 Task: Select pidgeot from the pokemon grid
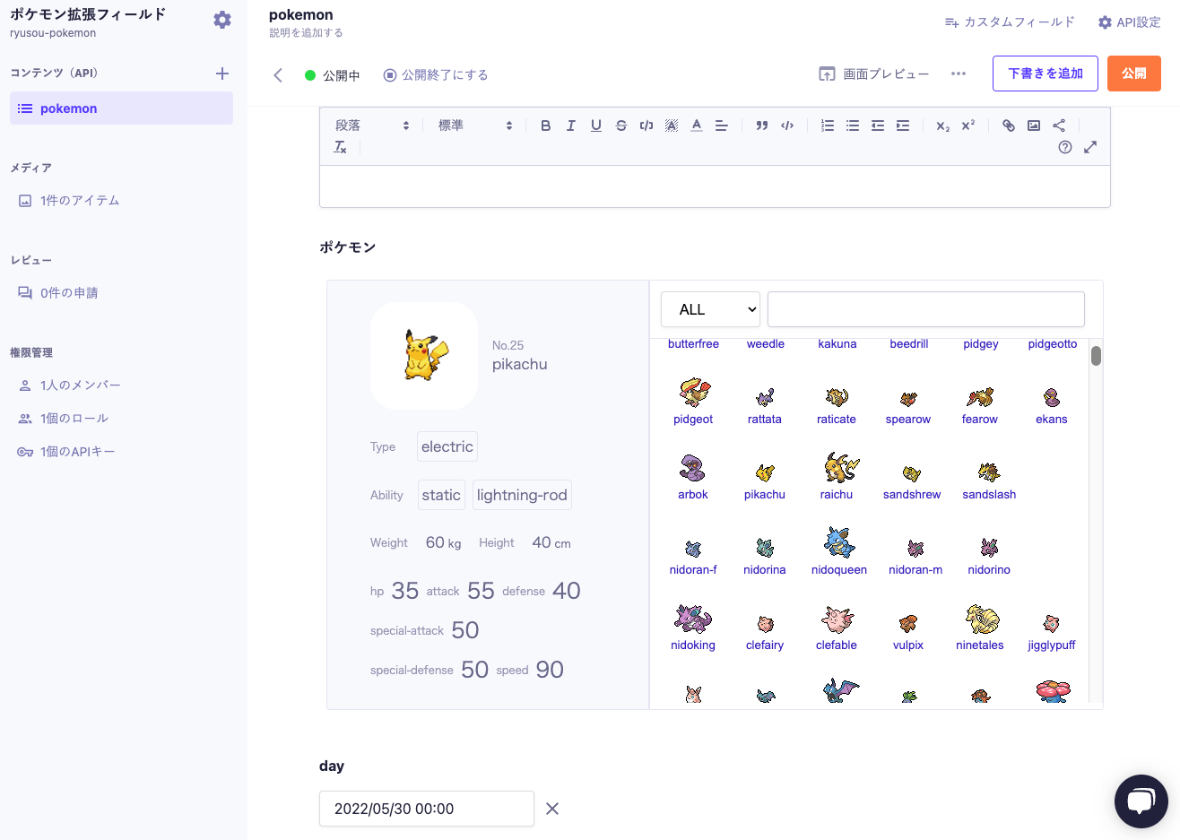click(x=693, y=402)
